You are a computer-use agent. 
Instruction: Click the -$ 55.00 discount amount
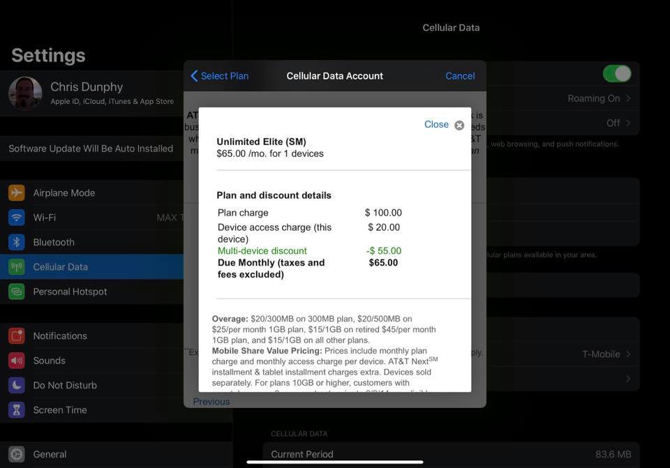[x=384, y=250]
